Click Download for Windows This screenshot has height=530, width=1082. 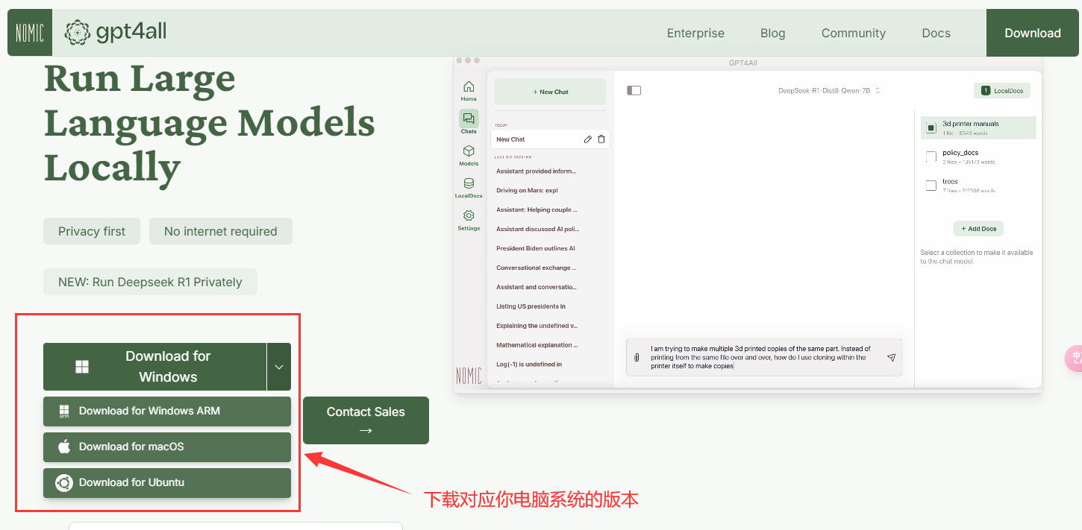pos(154,367)
